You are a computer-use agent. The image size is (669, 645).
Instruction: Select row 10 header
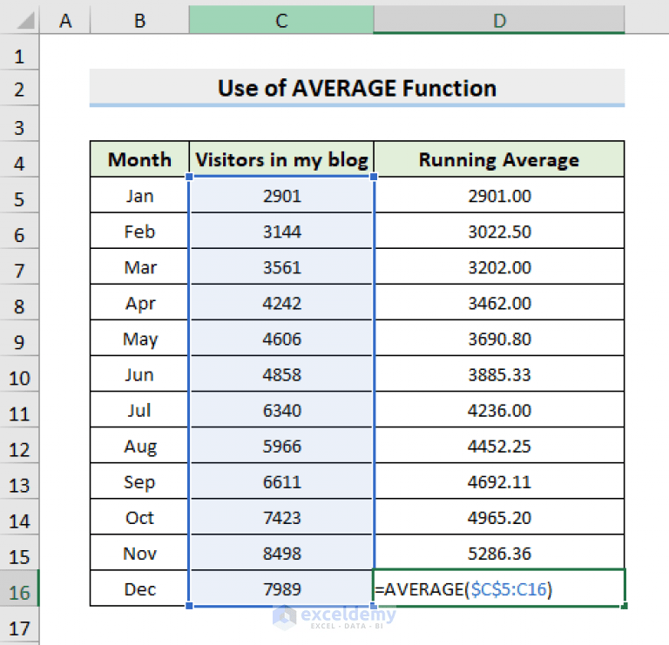19,374
